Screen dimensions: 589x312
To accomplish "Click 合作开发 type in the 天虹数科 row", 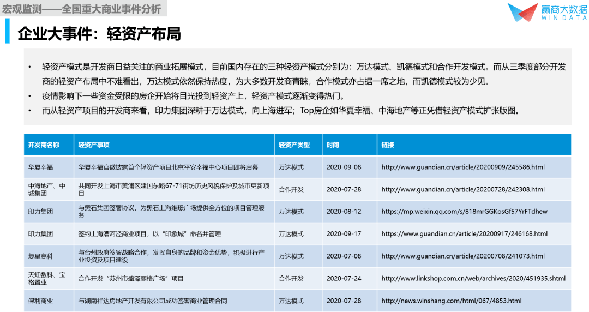I will [291, 279].
